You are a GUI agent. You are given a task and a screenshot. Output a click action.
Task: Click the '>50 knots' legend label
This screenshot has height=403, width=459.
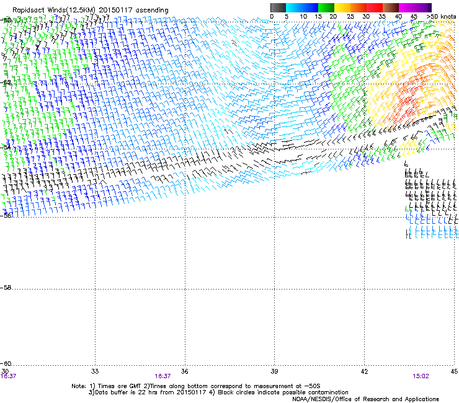tap(441, 17)
